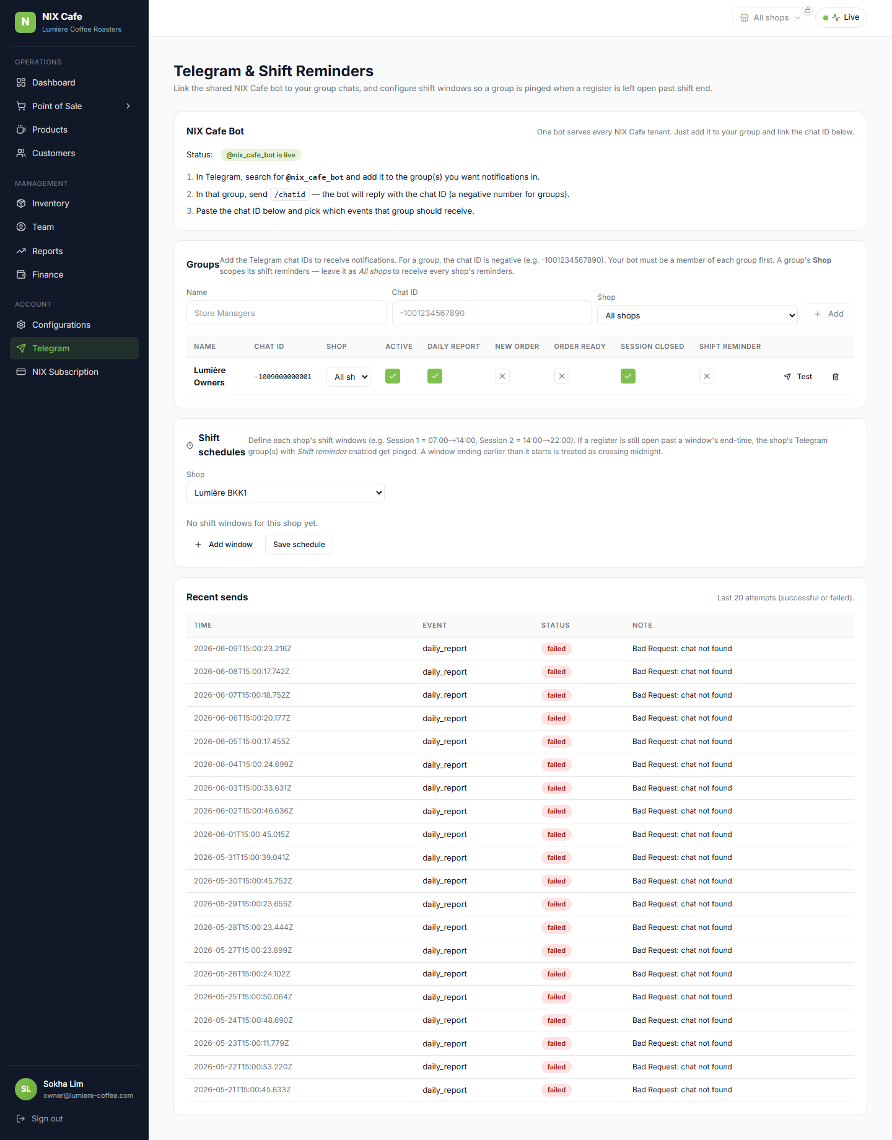Click the Add group button
The height and width of the screenshot is (1140, 892).
click(828, 314)
